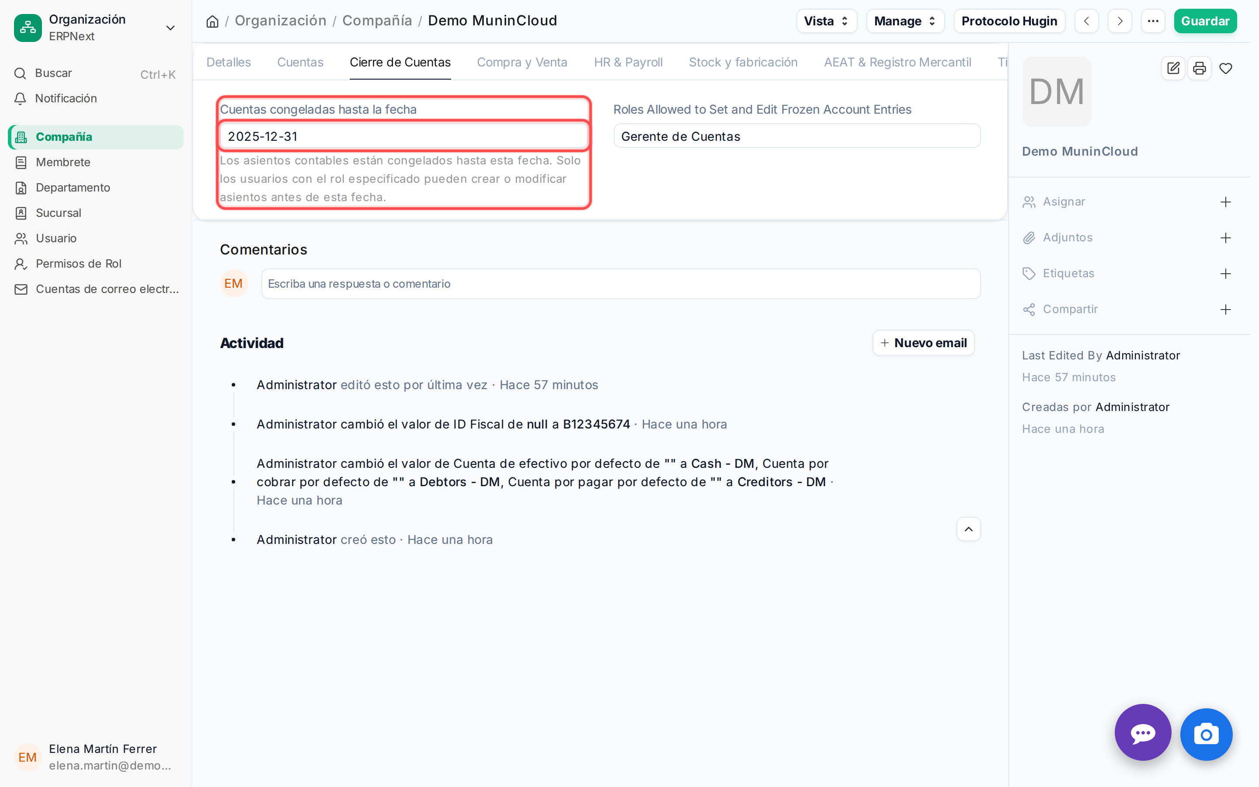
Task: Switch to HR & Payroll tab
Action: pyautogui.click(x=628, y=63)
